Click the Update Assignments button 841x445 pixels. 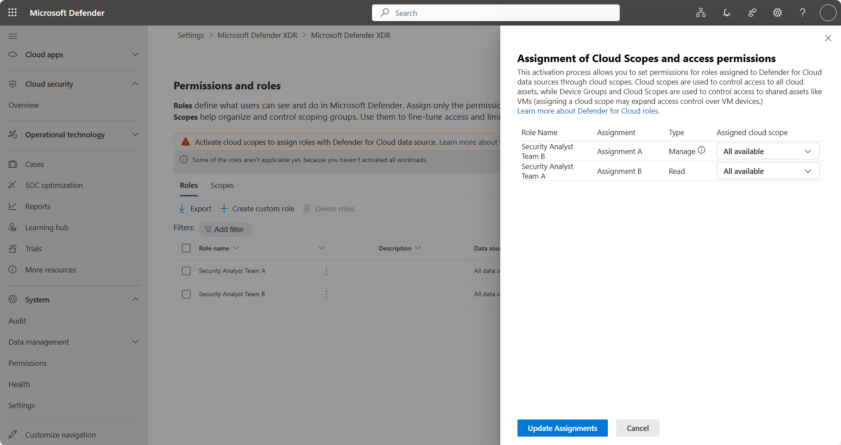pyautogui.click(x=562, y=428)
